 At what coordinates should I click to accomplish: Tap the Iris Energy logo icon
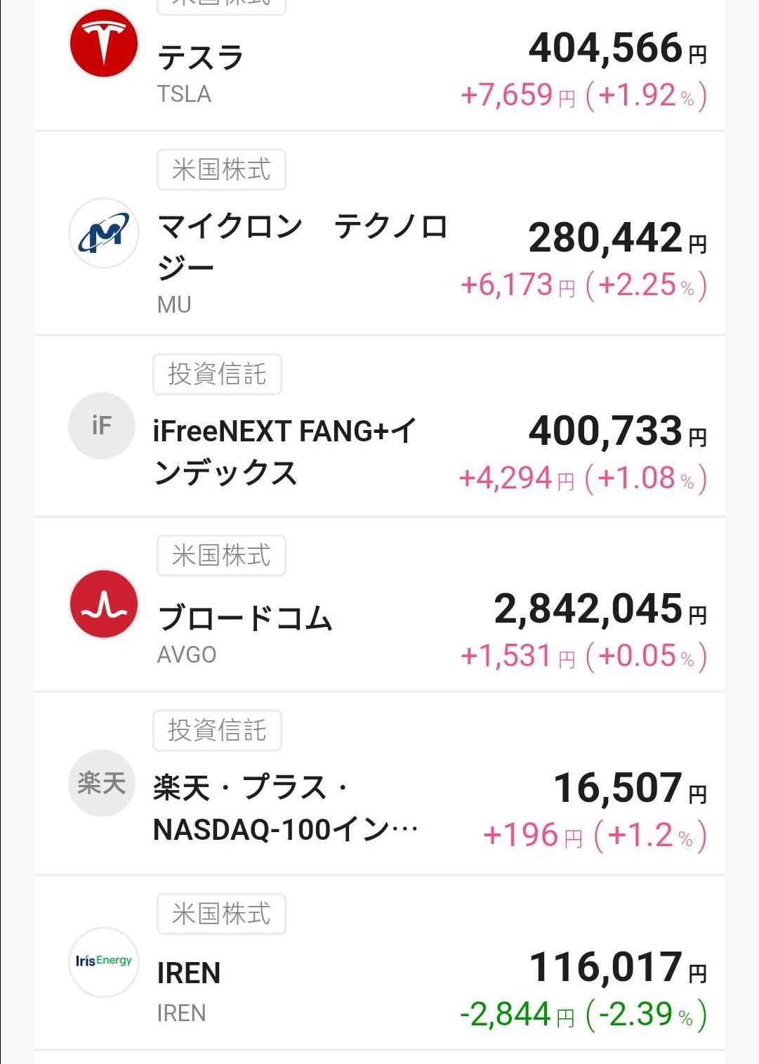click(x=104, y=961)
